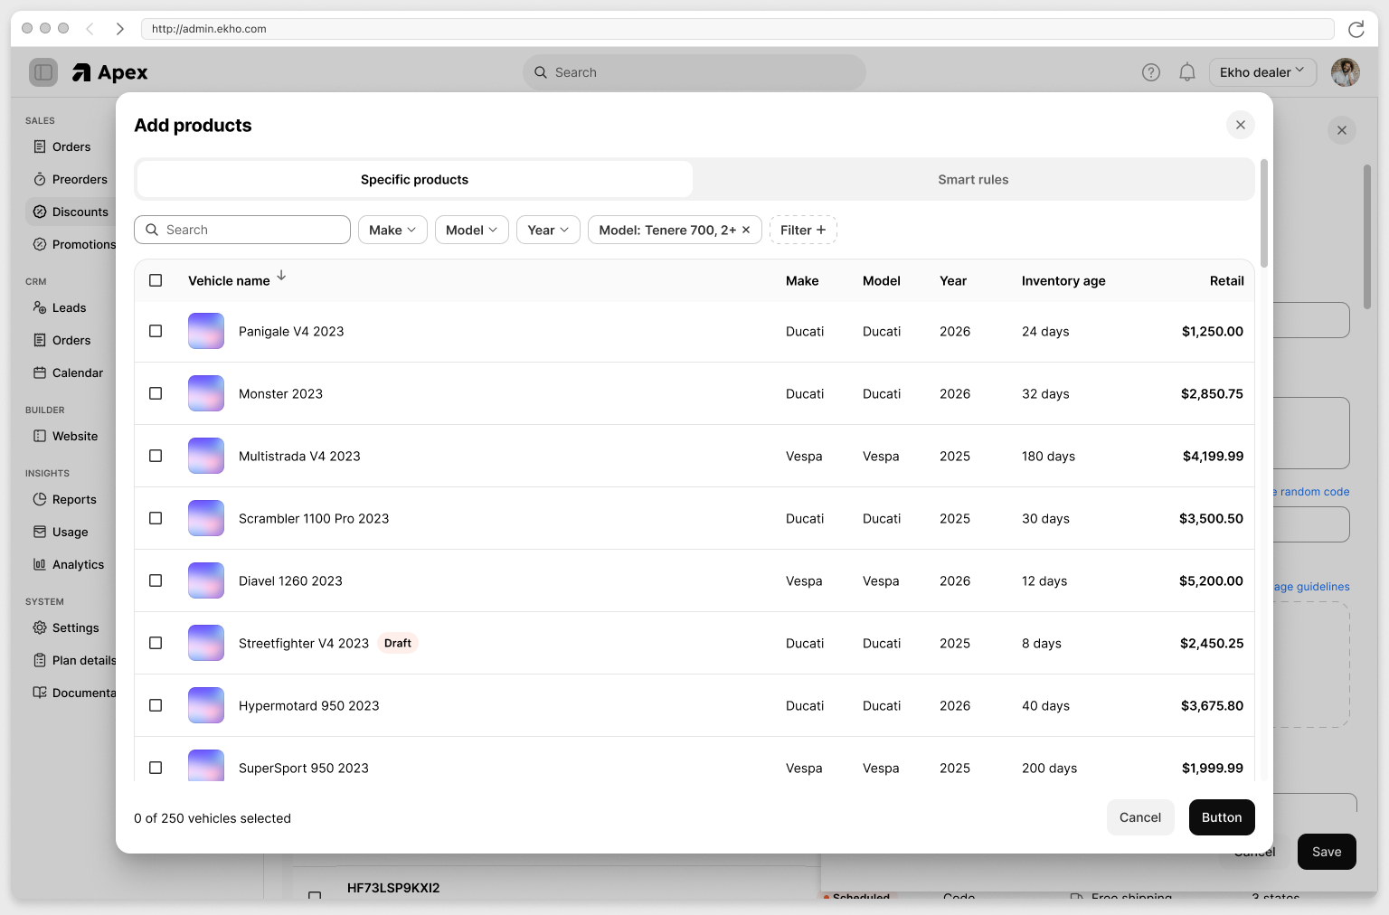Click Diavel 1260 2023 thumbnail
1389x915 pixels.
pyautogui.click(x=206, y=580)
